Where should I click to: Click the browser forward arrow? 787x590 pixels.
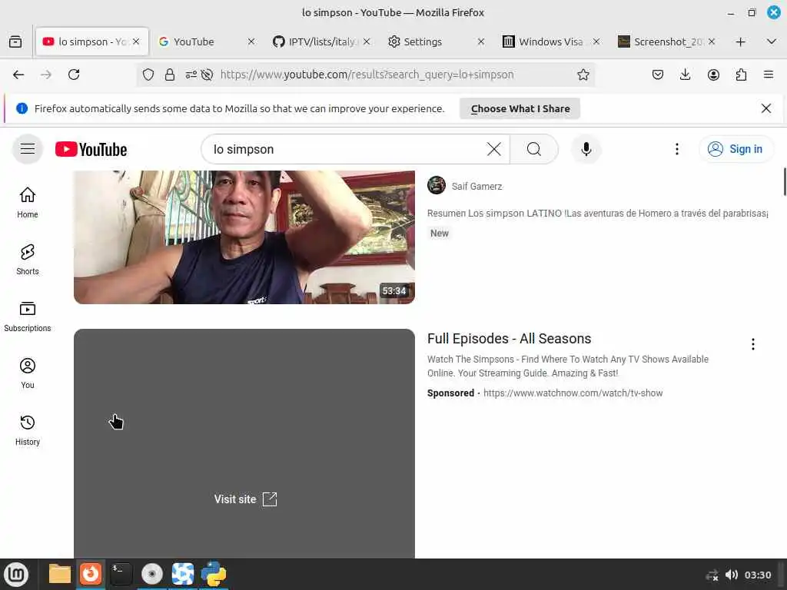click(x=46, y=75)
